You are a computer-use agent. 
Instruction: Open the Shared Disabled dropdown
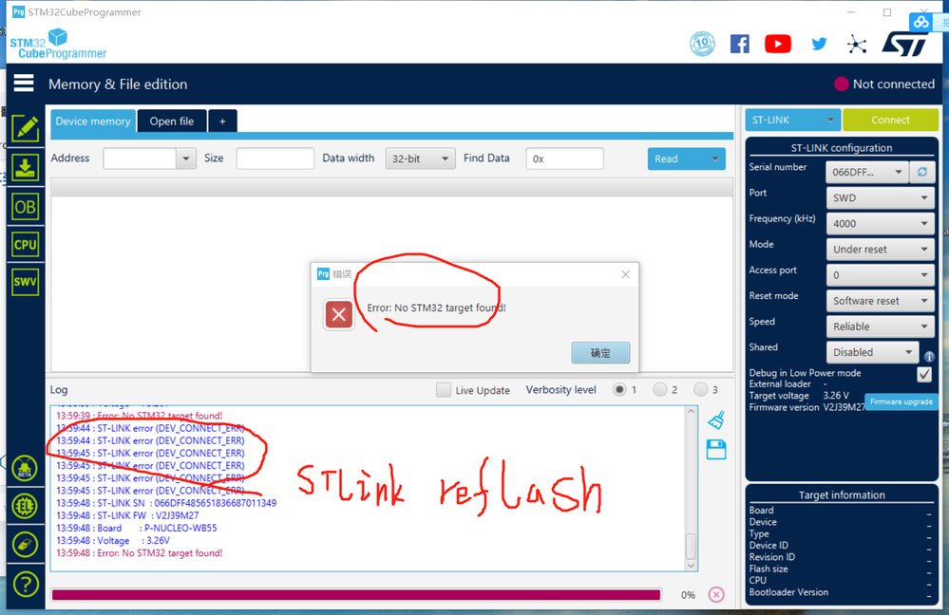point(872,352)
